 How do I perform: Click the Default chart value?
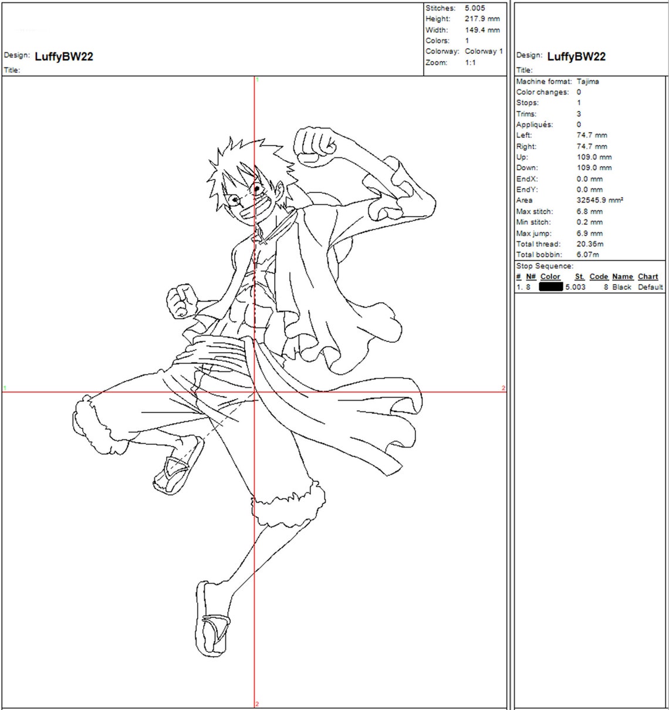pos(650,287)
